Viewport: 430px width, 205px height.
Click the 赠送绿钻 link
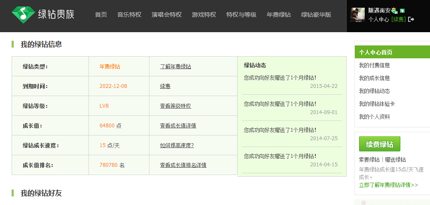click(395, 160)
